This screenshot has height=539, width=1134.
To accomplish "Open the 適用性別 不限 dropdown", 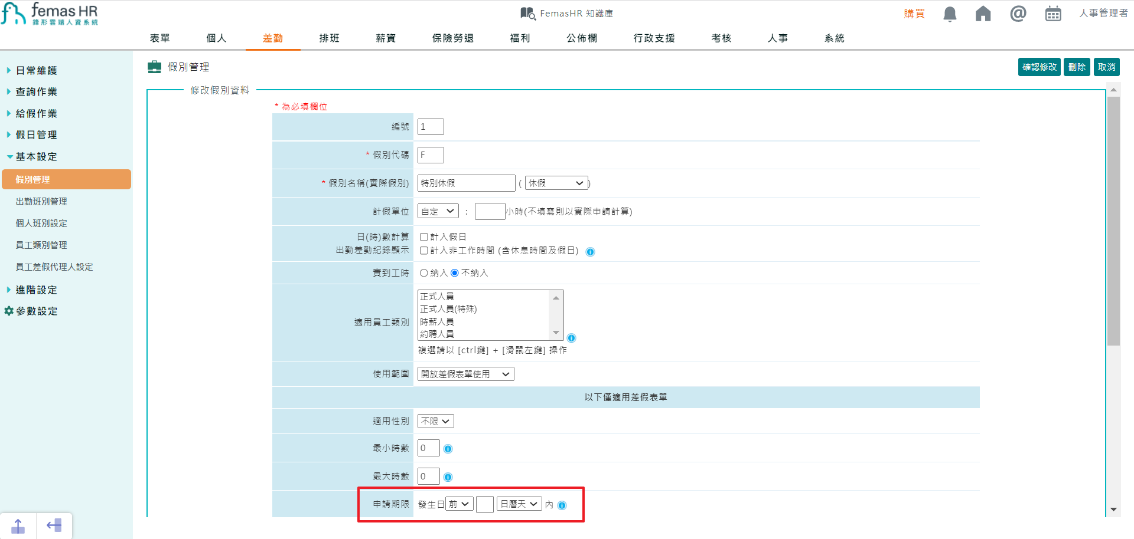I will click(x=435, y=420).
